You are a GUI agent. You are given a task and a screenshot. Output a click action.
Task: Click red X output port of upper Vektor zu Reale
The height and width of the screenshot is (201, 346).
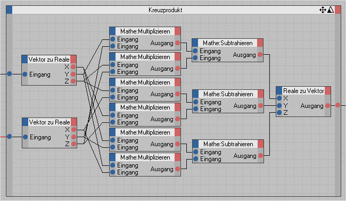(73, 67)
